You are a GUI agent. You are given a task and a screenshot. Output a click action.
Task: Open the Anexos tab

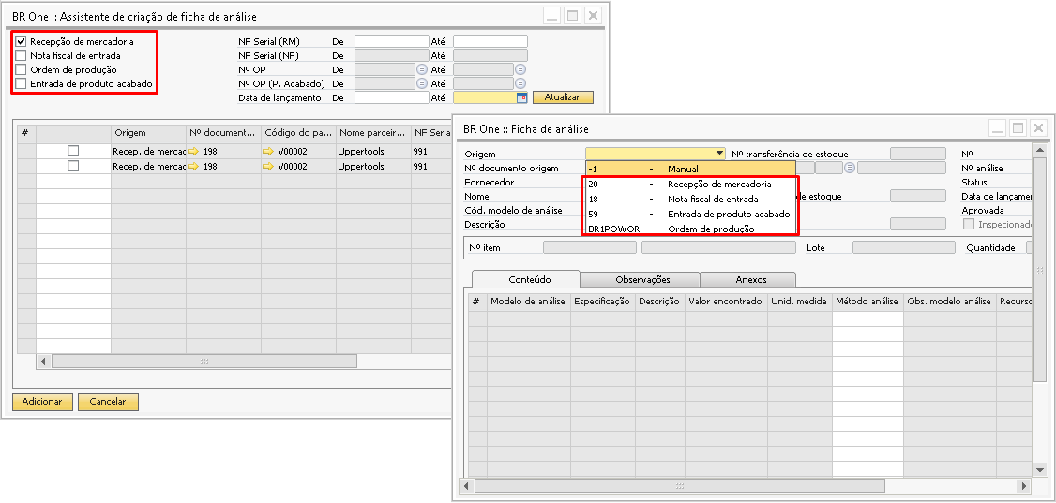pyautogui.click(x=750, y=279)
